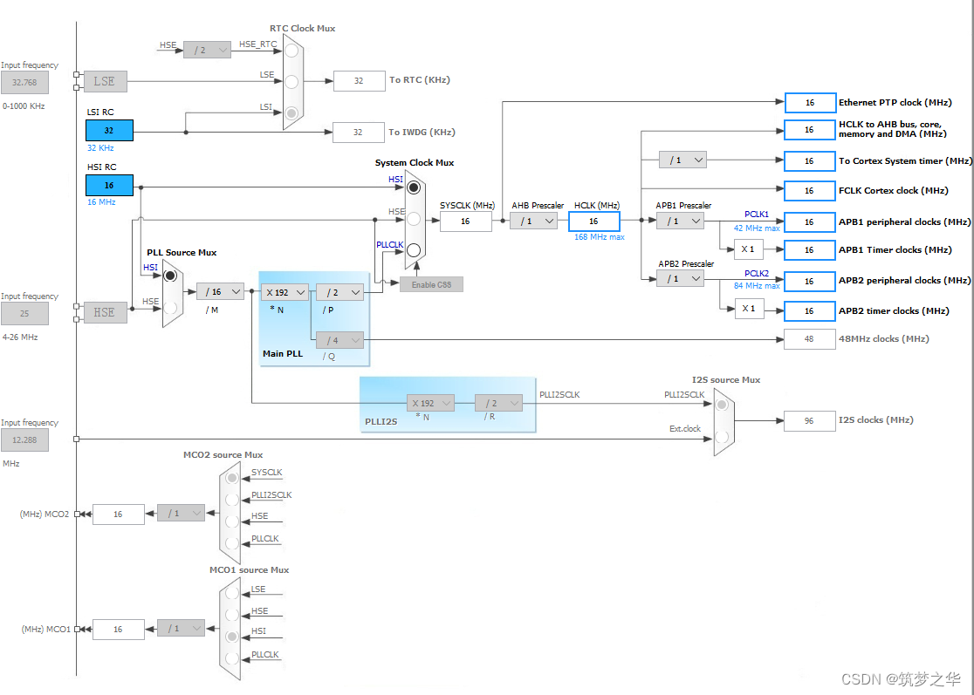
Task: Click the HSE oscillator block
Action: click(x=106, y=313)
